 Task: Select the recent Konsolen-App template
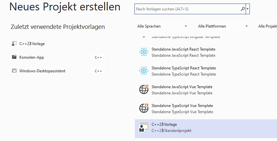(58, 57)
